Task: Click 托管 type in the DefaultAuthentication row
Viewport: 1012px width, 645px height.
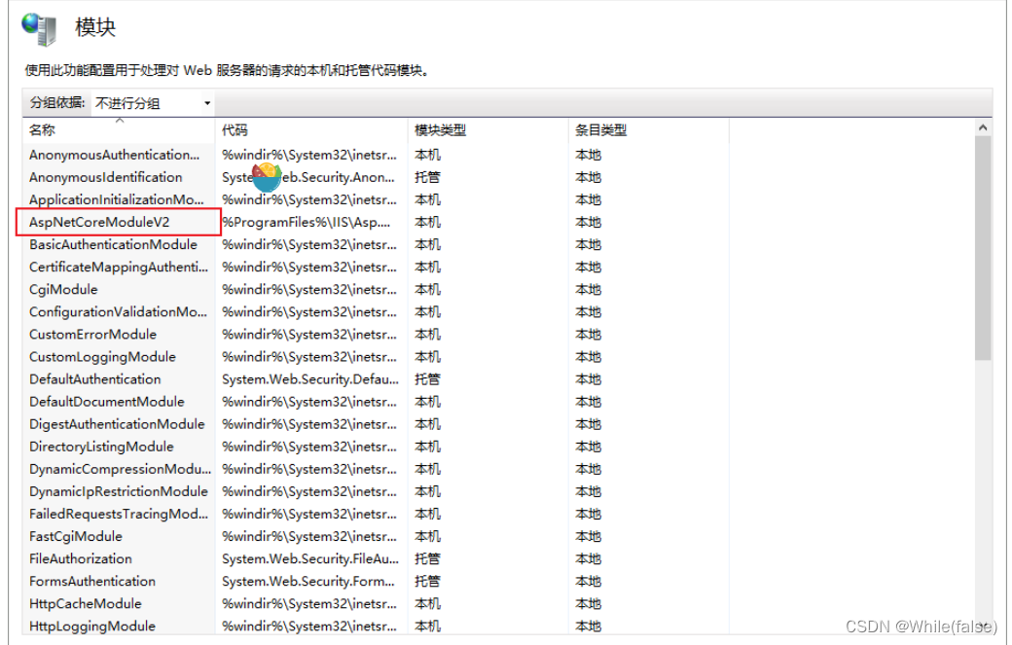Action: tap(427, 379)
